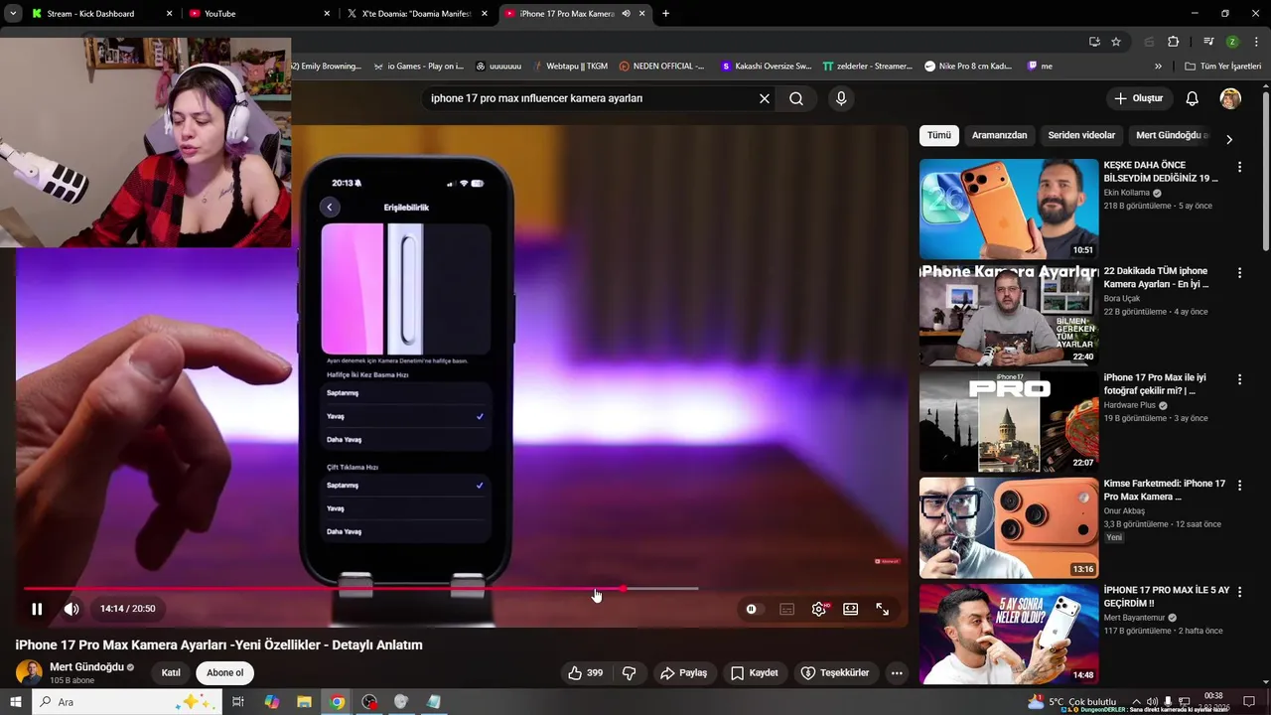Viewport: 1271px width, 715px height.
Task: Dislike the video with the thumbs-down icon
Action: click(629, 673)
